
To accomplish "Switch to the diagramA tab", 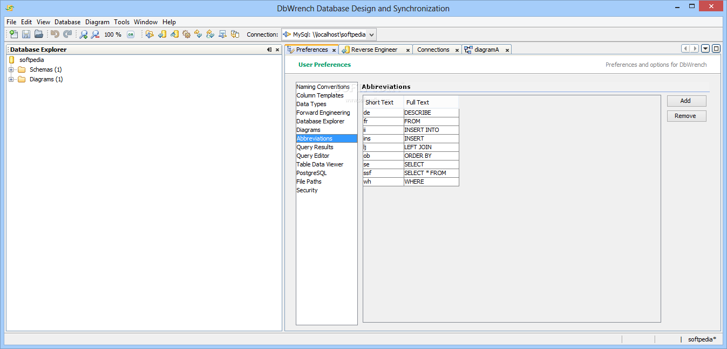I will 486,50.
